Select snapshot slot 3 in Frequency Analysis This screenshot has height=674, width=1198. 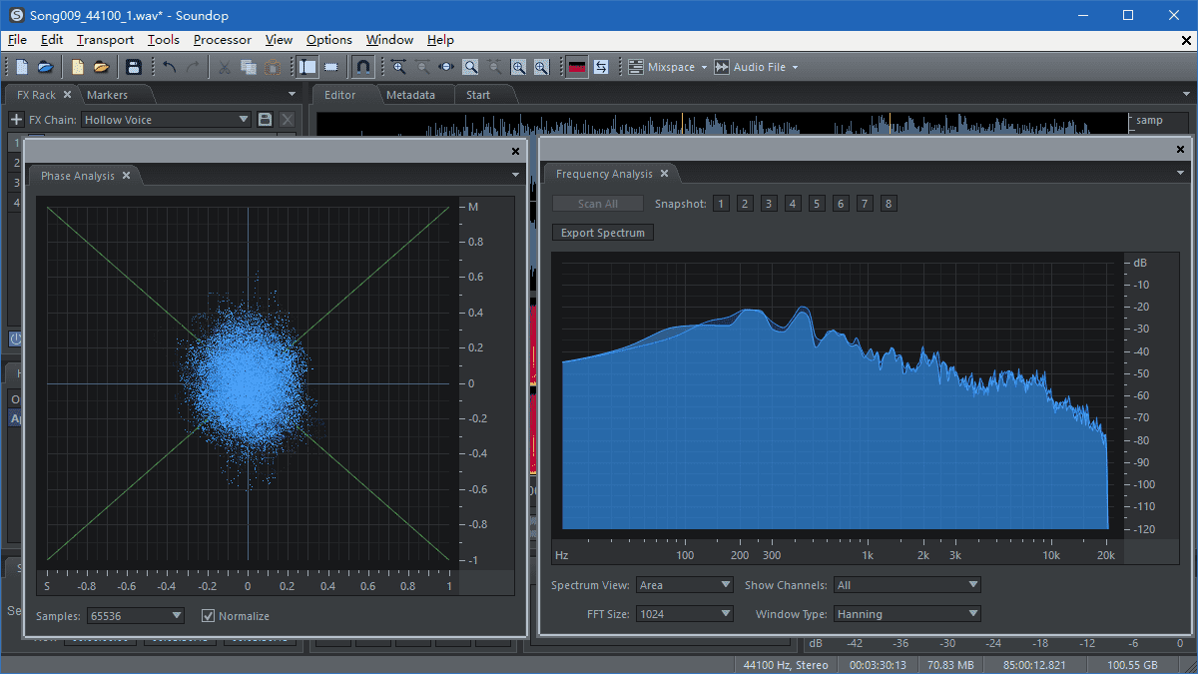pos(768,203)
